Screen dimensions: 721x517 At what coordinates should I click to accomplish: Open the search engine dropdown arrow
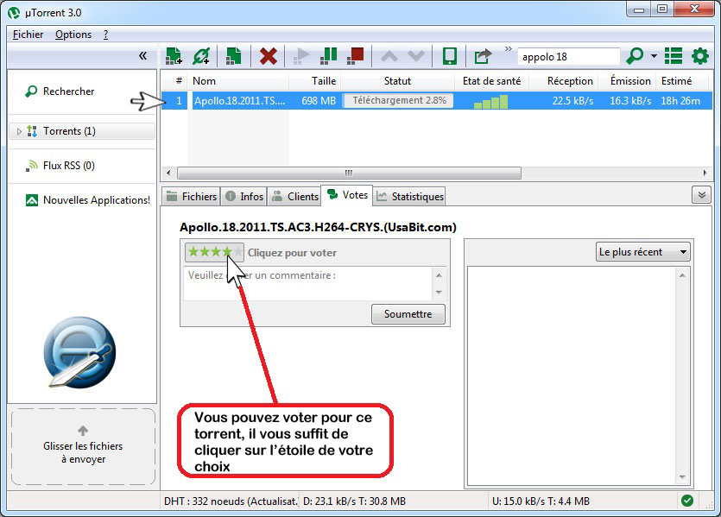click(x=654, y=56)
